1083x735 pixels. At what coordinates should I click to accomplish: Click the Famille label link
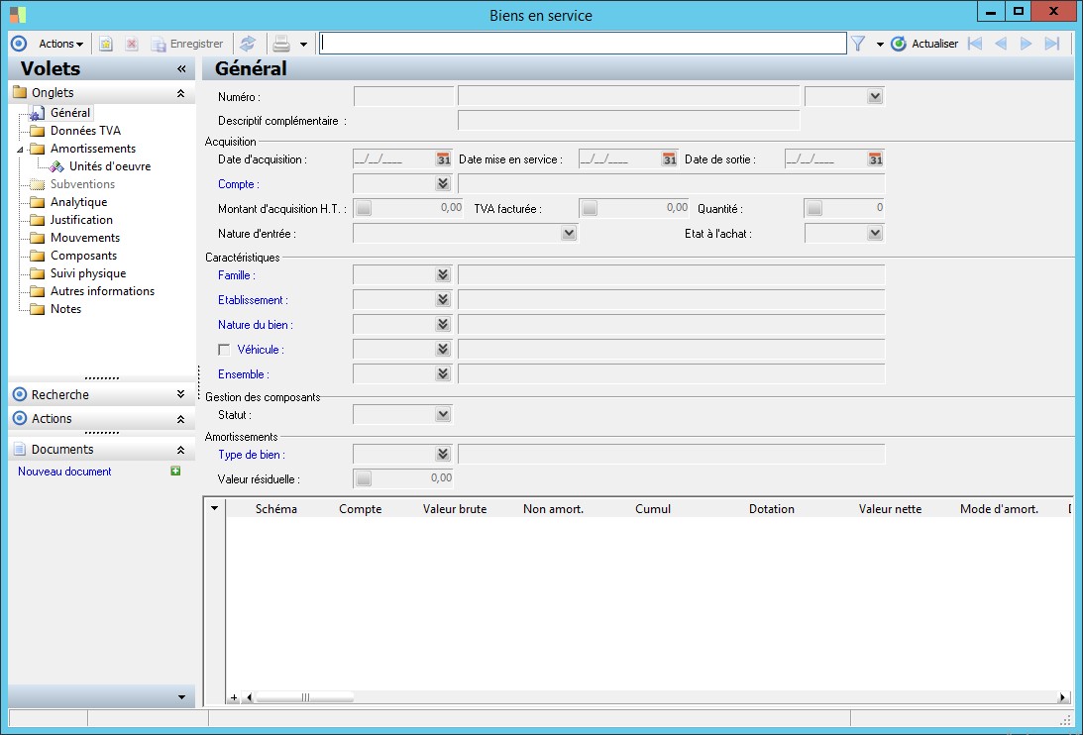236,275
